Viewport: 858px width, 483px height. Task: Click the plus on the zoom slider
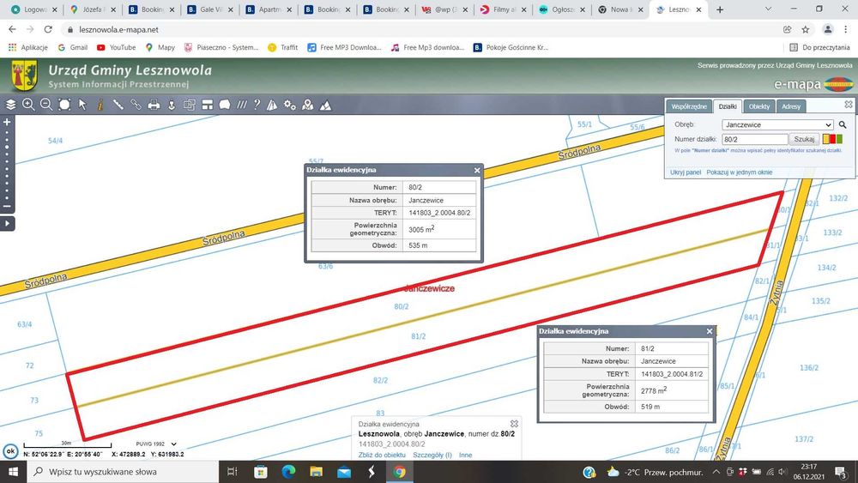(x=7, y=122)
